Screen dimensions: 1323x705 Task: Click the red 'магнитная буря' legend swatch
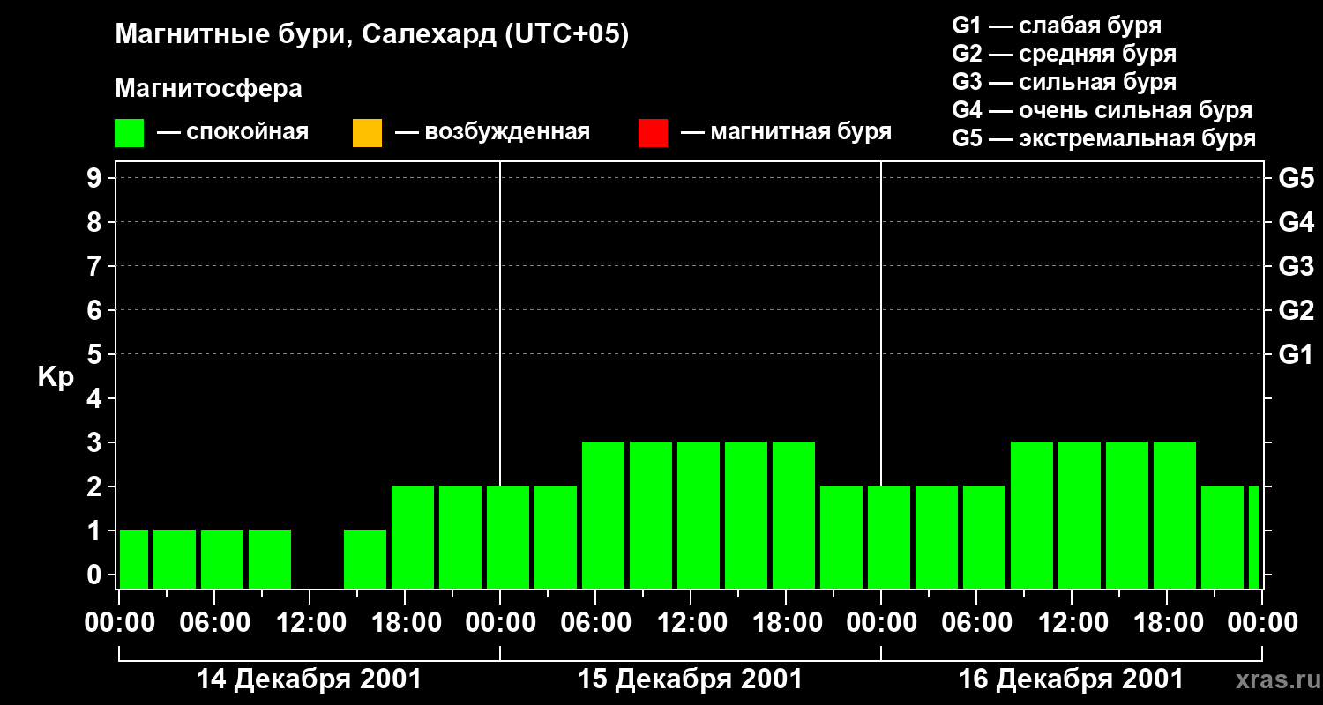653,133
